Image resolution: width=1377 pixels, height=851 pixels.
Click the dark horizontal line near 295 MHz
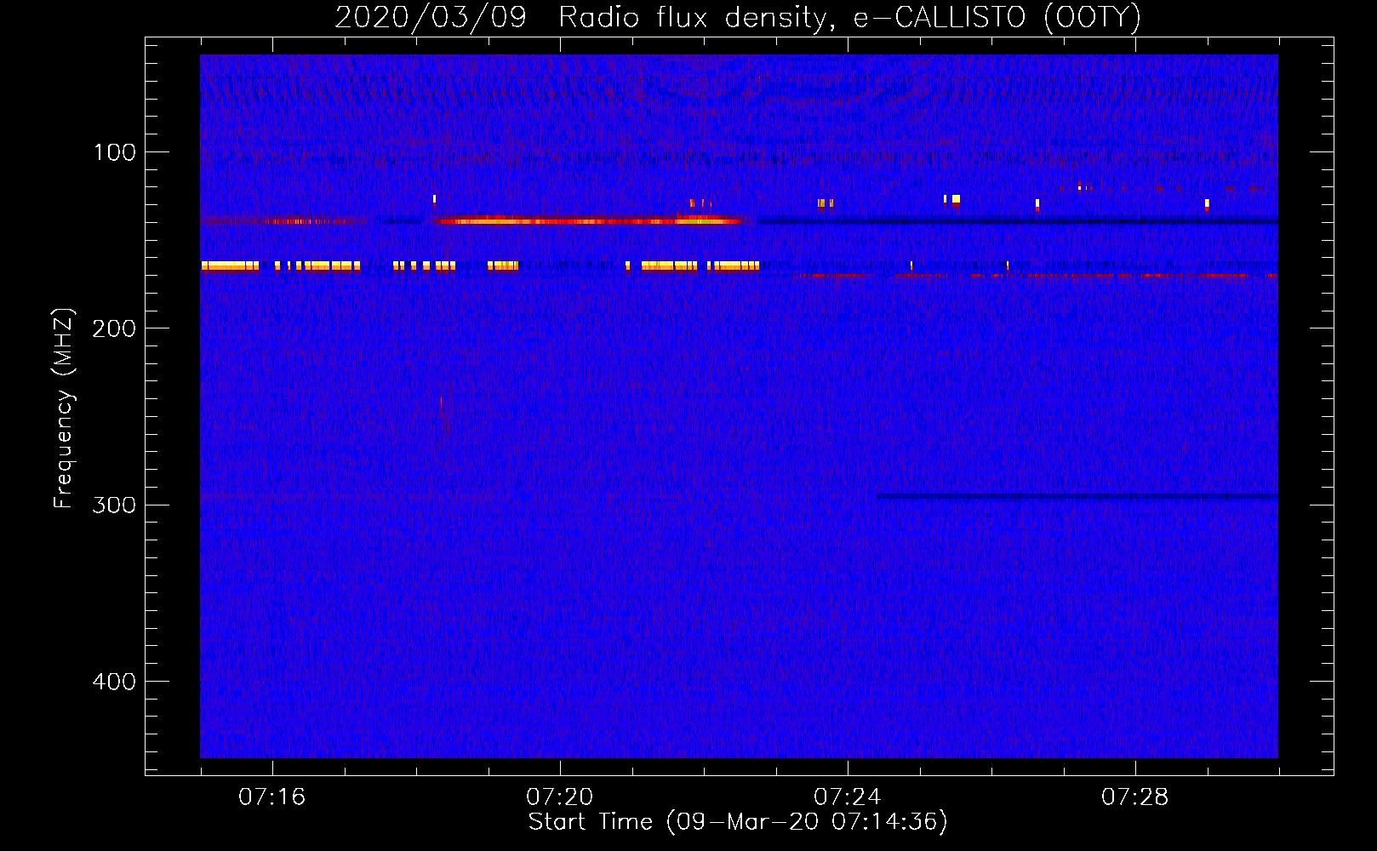click(x=1077, y=496)
